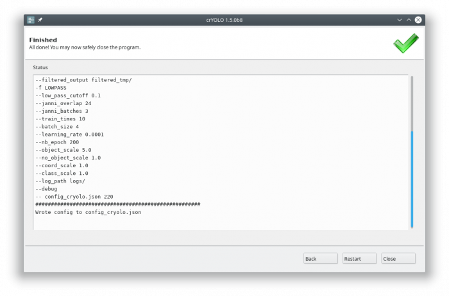This screenshot has height=296, width=449.
Task: Select the '--train_times 10' line
Action: [60, 119]
